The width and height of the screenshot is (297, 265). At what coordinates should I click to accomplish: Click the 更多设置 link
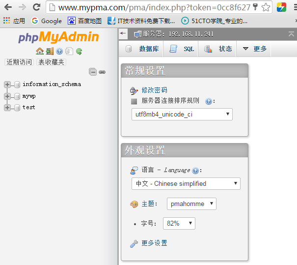[x=154, y=243]
